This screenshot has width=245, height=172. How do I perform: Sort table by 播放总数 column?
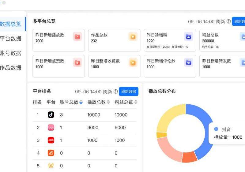(108, 102)
